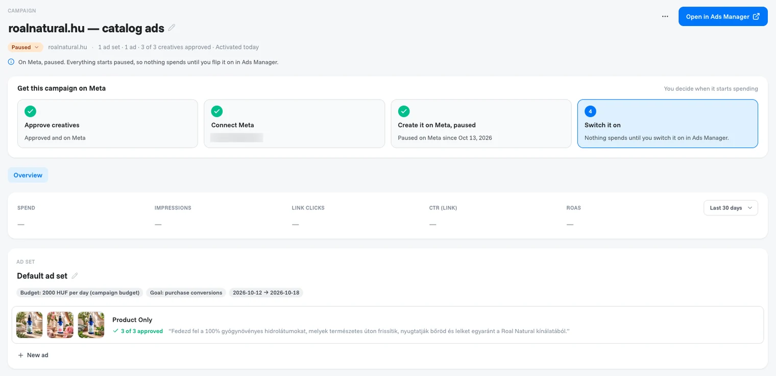Click the Goal: purchase conversions tag

click(186, 293)
